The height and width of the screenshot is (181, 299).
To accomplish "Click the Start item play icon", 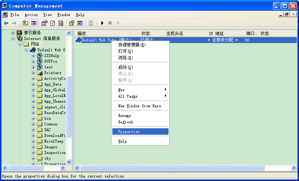I will pyautogui.click(x=102, y=23).
